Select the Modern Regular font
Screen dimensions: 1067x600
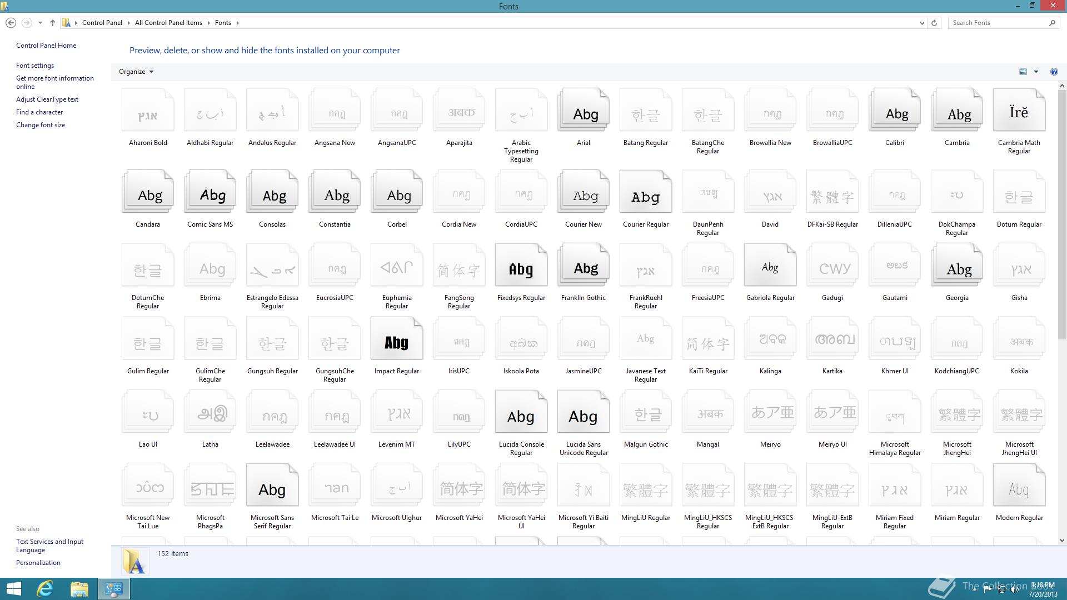click(x=1019, y=485)
